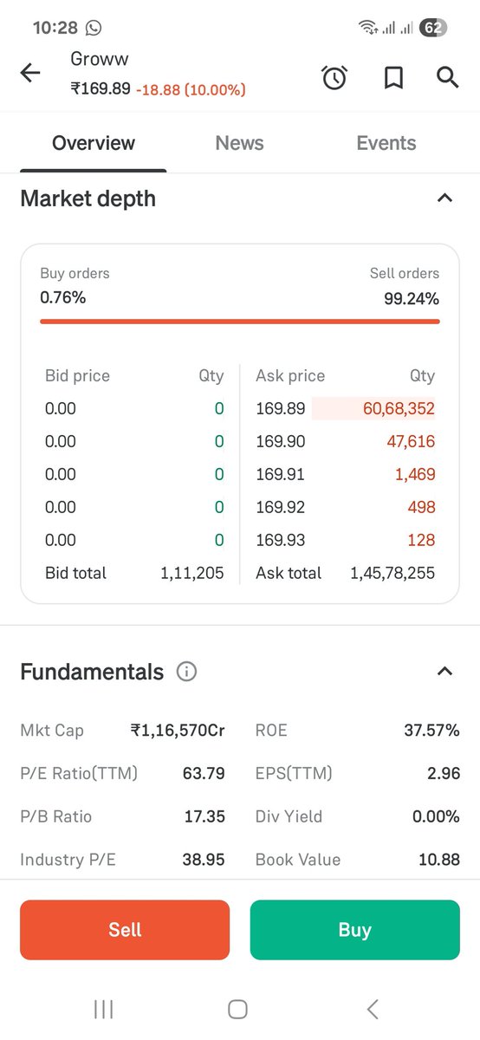Tap Industry P/E value 38.95
This screenshot has height=1040, width=480.
tap(204, 860)
